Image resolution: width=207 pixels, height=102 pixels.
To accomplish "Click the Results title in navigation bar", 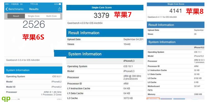I will pos(34,9).
